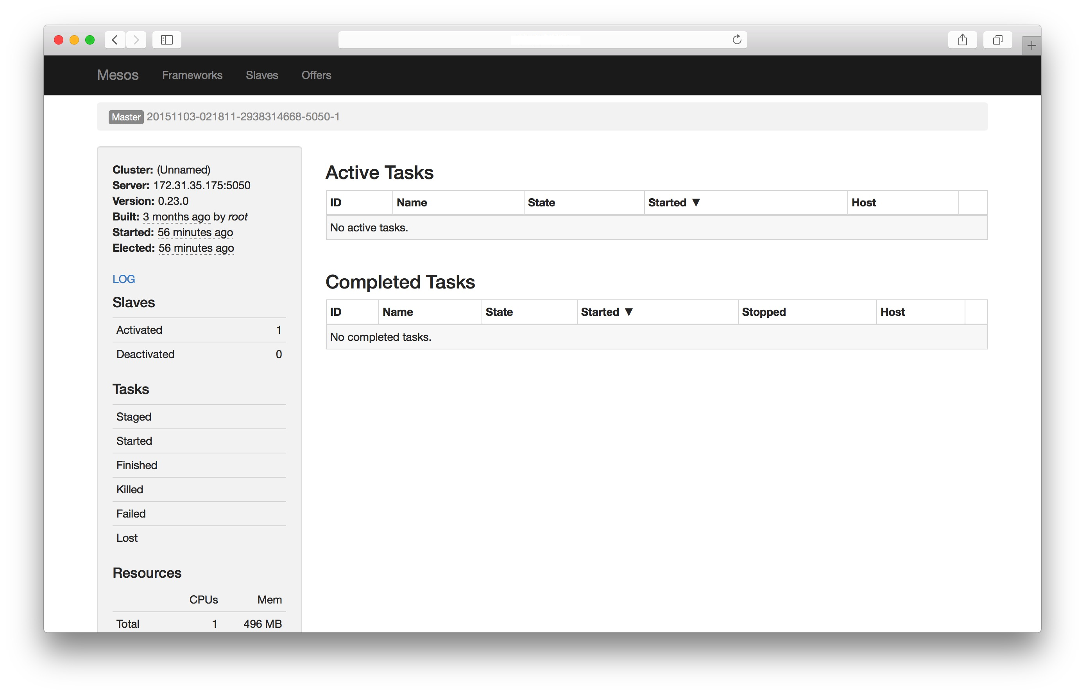This screenshot has height=695, width=1085.
Task: Click the Failed tasks row
Action: tap(199, 514)
